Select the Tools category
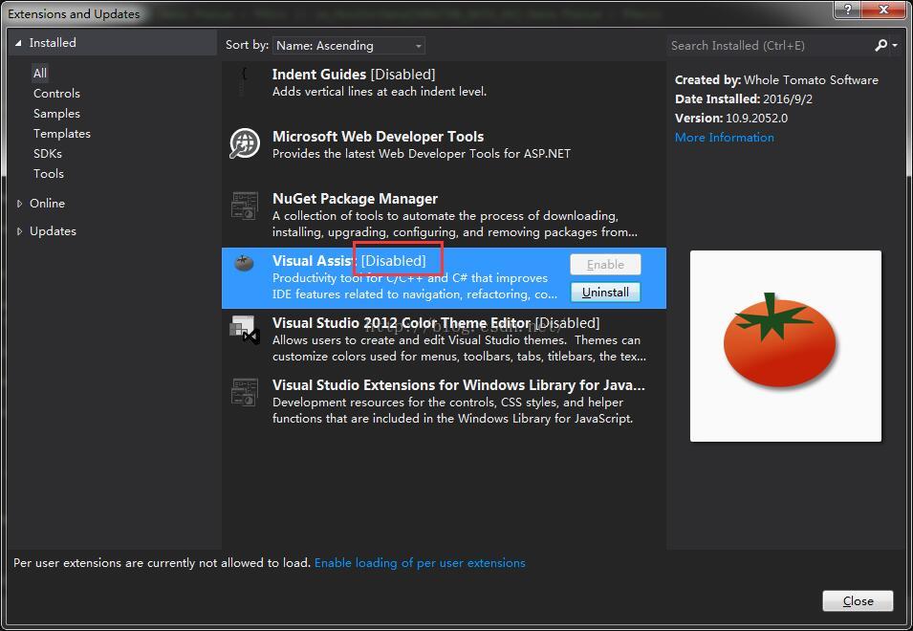This screenshot has height=631, width=913. [x=49, y=173]
